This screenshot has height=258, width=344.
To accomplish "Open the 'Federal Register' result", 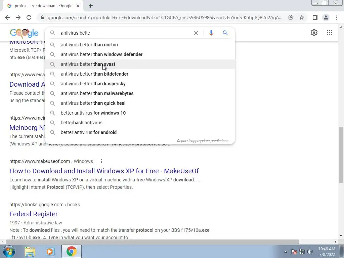I will click(x=34, y=214).
